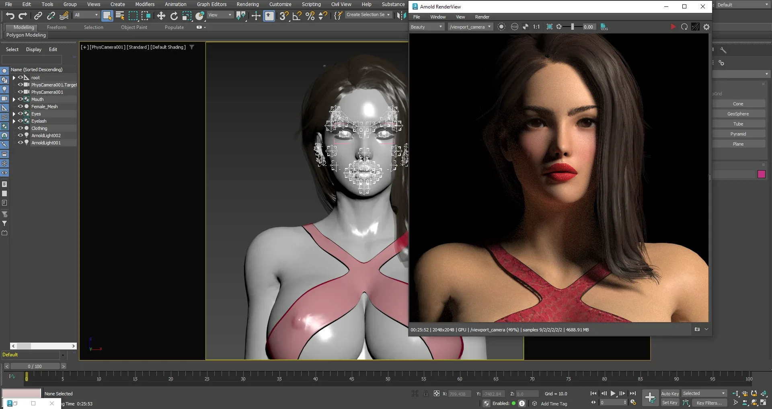Toggle RGB channel display in RenderView
772x409 pixels.
[514, 27]
